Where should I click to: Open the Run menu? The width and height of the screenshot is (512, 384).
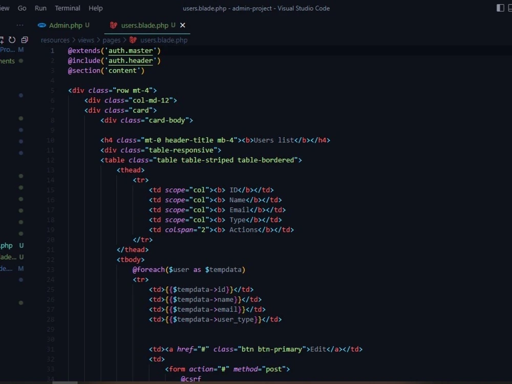[40, 8]
